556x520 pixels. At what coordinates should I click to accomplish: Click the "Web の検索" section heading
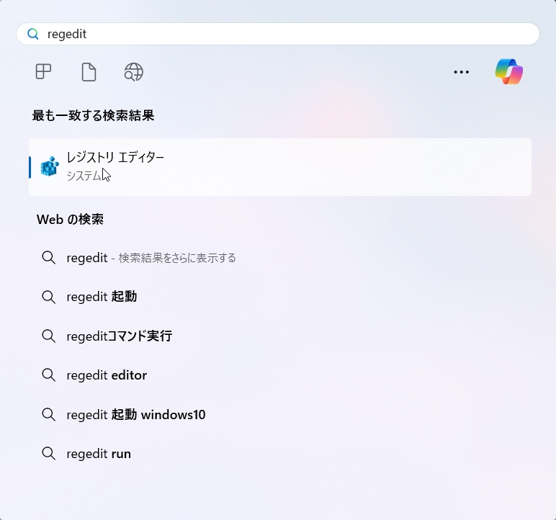point(70,219)
